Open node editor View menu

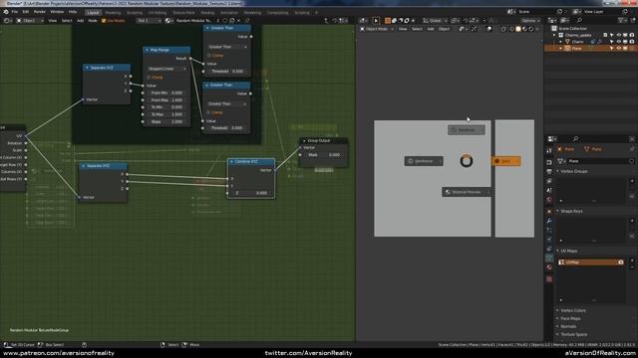point(53,20)
